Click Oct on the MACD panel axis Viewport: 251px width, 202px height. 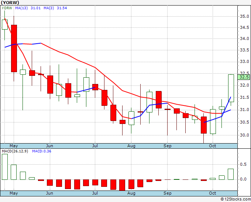point(212,193)
